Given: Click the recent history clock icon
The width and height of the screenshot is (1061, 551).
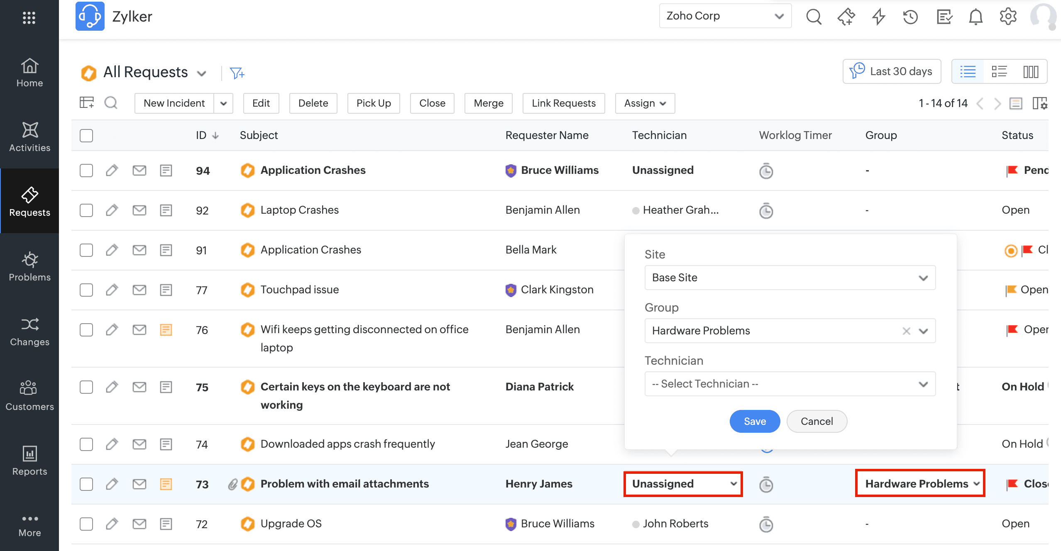Looking at the screenshot, I should click(910, 17).
